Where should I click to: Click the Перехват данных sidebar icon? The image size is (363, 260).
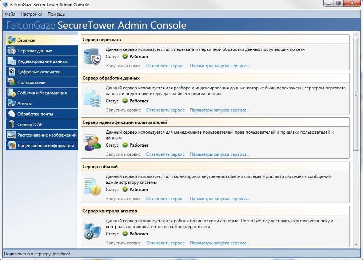point(11,50)
